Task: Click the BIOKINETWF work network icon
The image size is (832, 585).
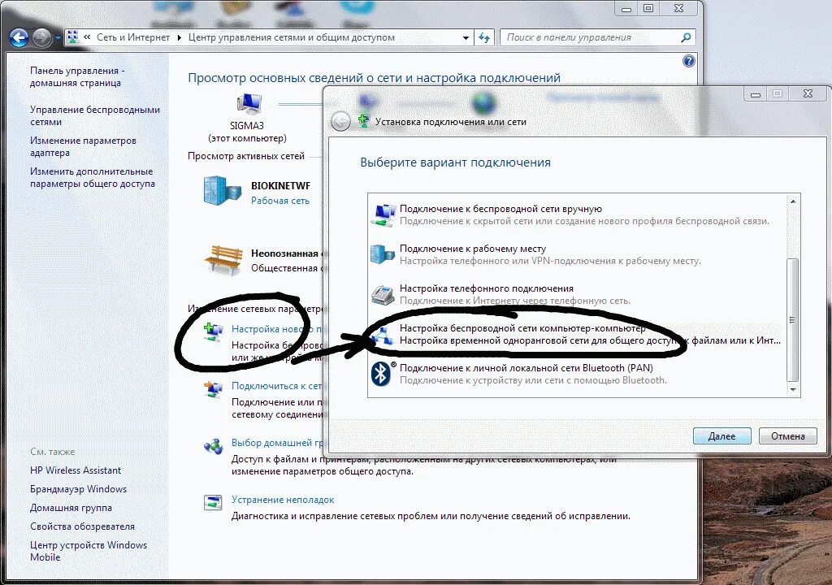Action: click(222, 191)
